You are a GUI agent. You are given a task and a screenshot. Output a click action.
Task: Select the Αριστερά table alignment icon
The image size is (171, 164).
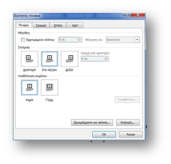(x=29, y=59)
